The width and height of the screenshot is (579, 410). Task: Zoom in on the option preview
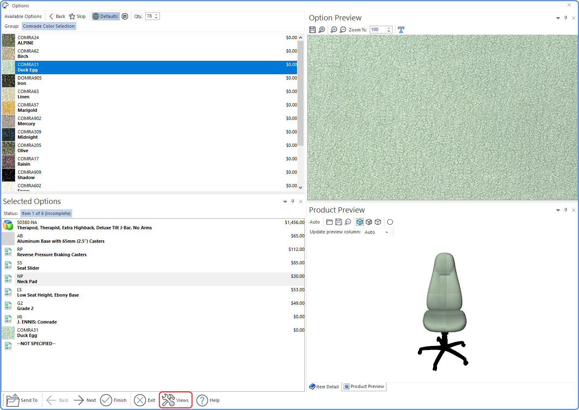coord(334,30)
